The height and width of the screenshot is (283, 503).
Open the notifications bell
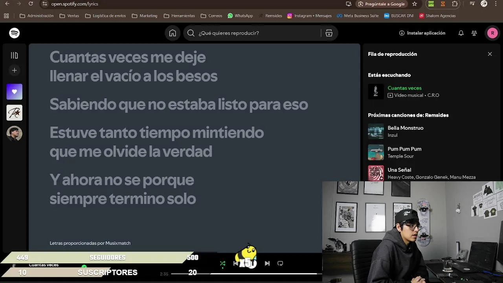[461, 33]
